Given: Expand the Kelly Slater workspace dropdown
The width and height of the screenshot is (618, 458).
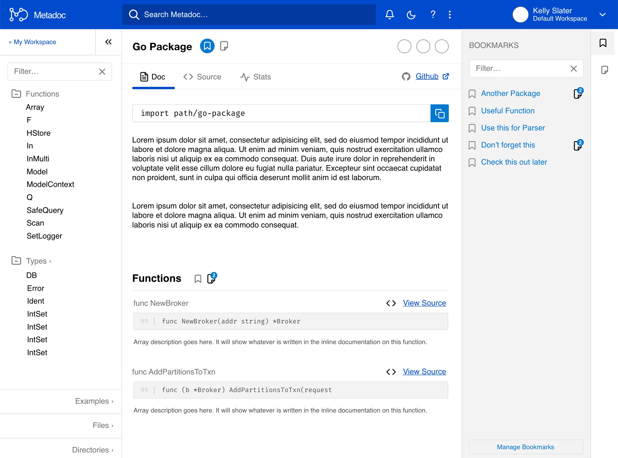Looking at the screenshot, I should [602, 15].
